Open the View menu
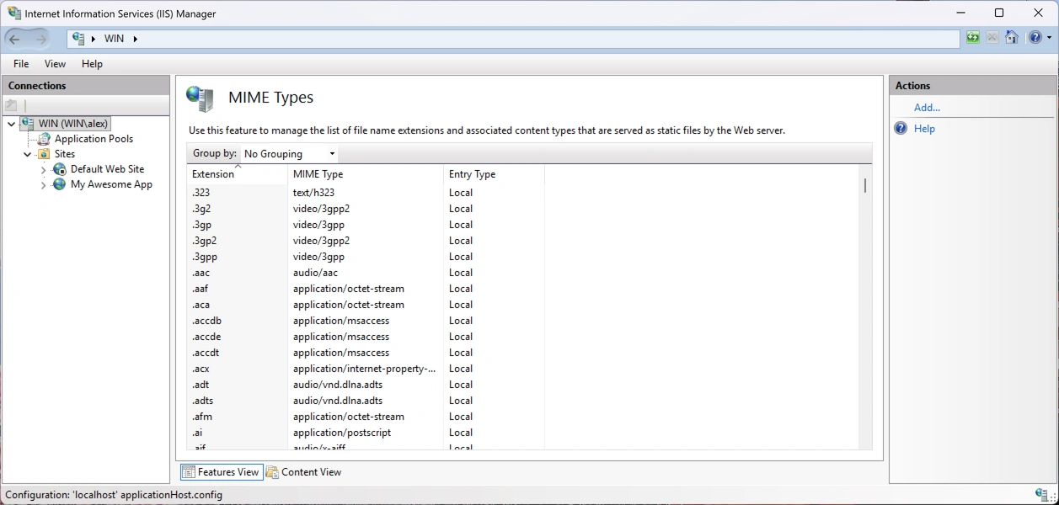1059x505 pixels. pyautogui.click(x=55, y=64)
